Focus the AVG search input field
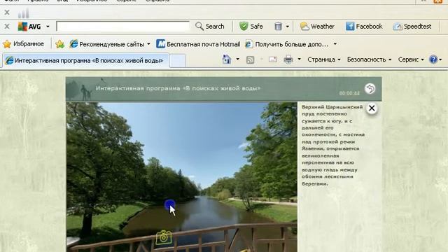 [x=123, y=27]
